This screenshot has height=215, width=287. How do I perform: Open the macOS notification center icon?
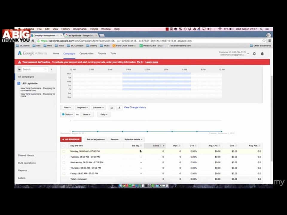pos(267,29)
